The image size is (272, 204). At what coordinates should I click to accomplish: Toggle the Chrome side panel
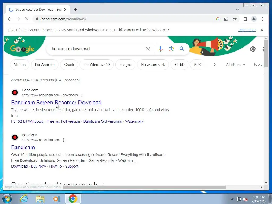tap(245, 19)
